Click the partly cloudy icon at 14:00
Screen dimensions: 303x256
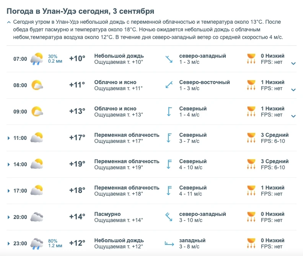(x=37, y=164)
